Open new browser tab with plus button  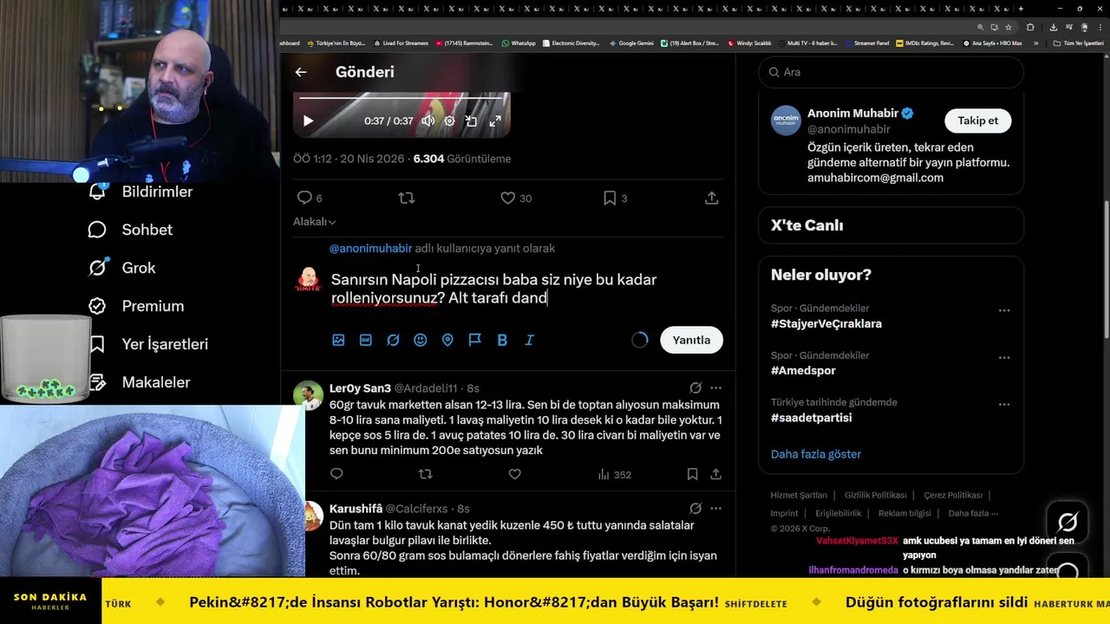click(x=1021, y=9)
